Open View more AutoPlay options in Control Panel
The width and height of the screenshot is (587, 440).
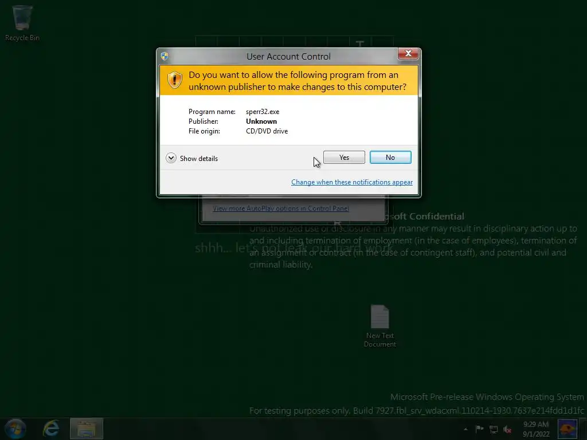[x=281, y=209]
